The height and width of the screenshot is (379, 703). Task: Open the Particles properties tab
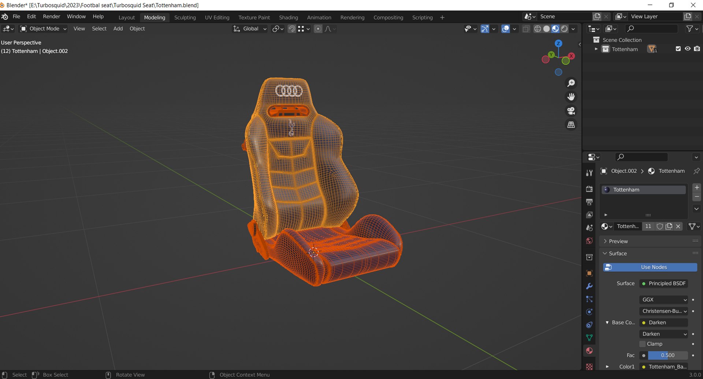pyautogui.click(x=589, y=299)
